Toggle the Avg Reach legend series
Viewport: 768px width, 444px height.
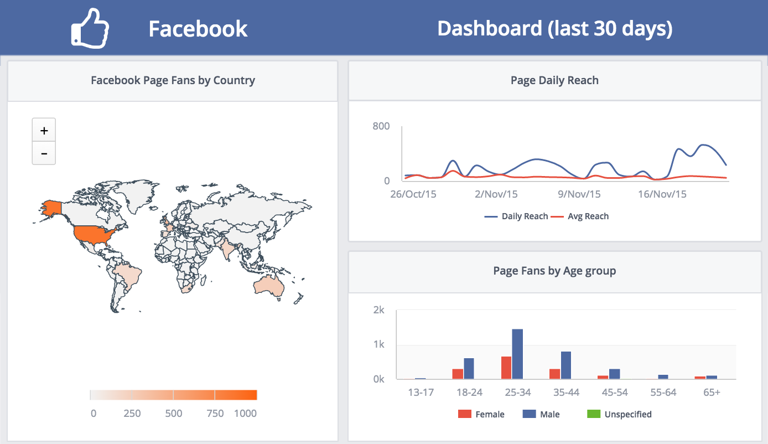(x=580, y=216)
